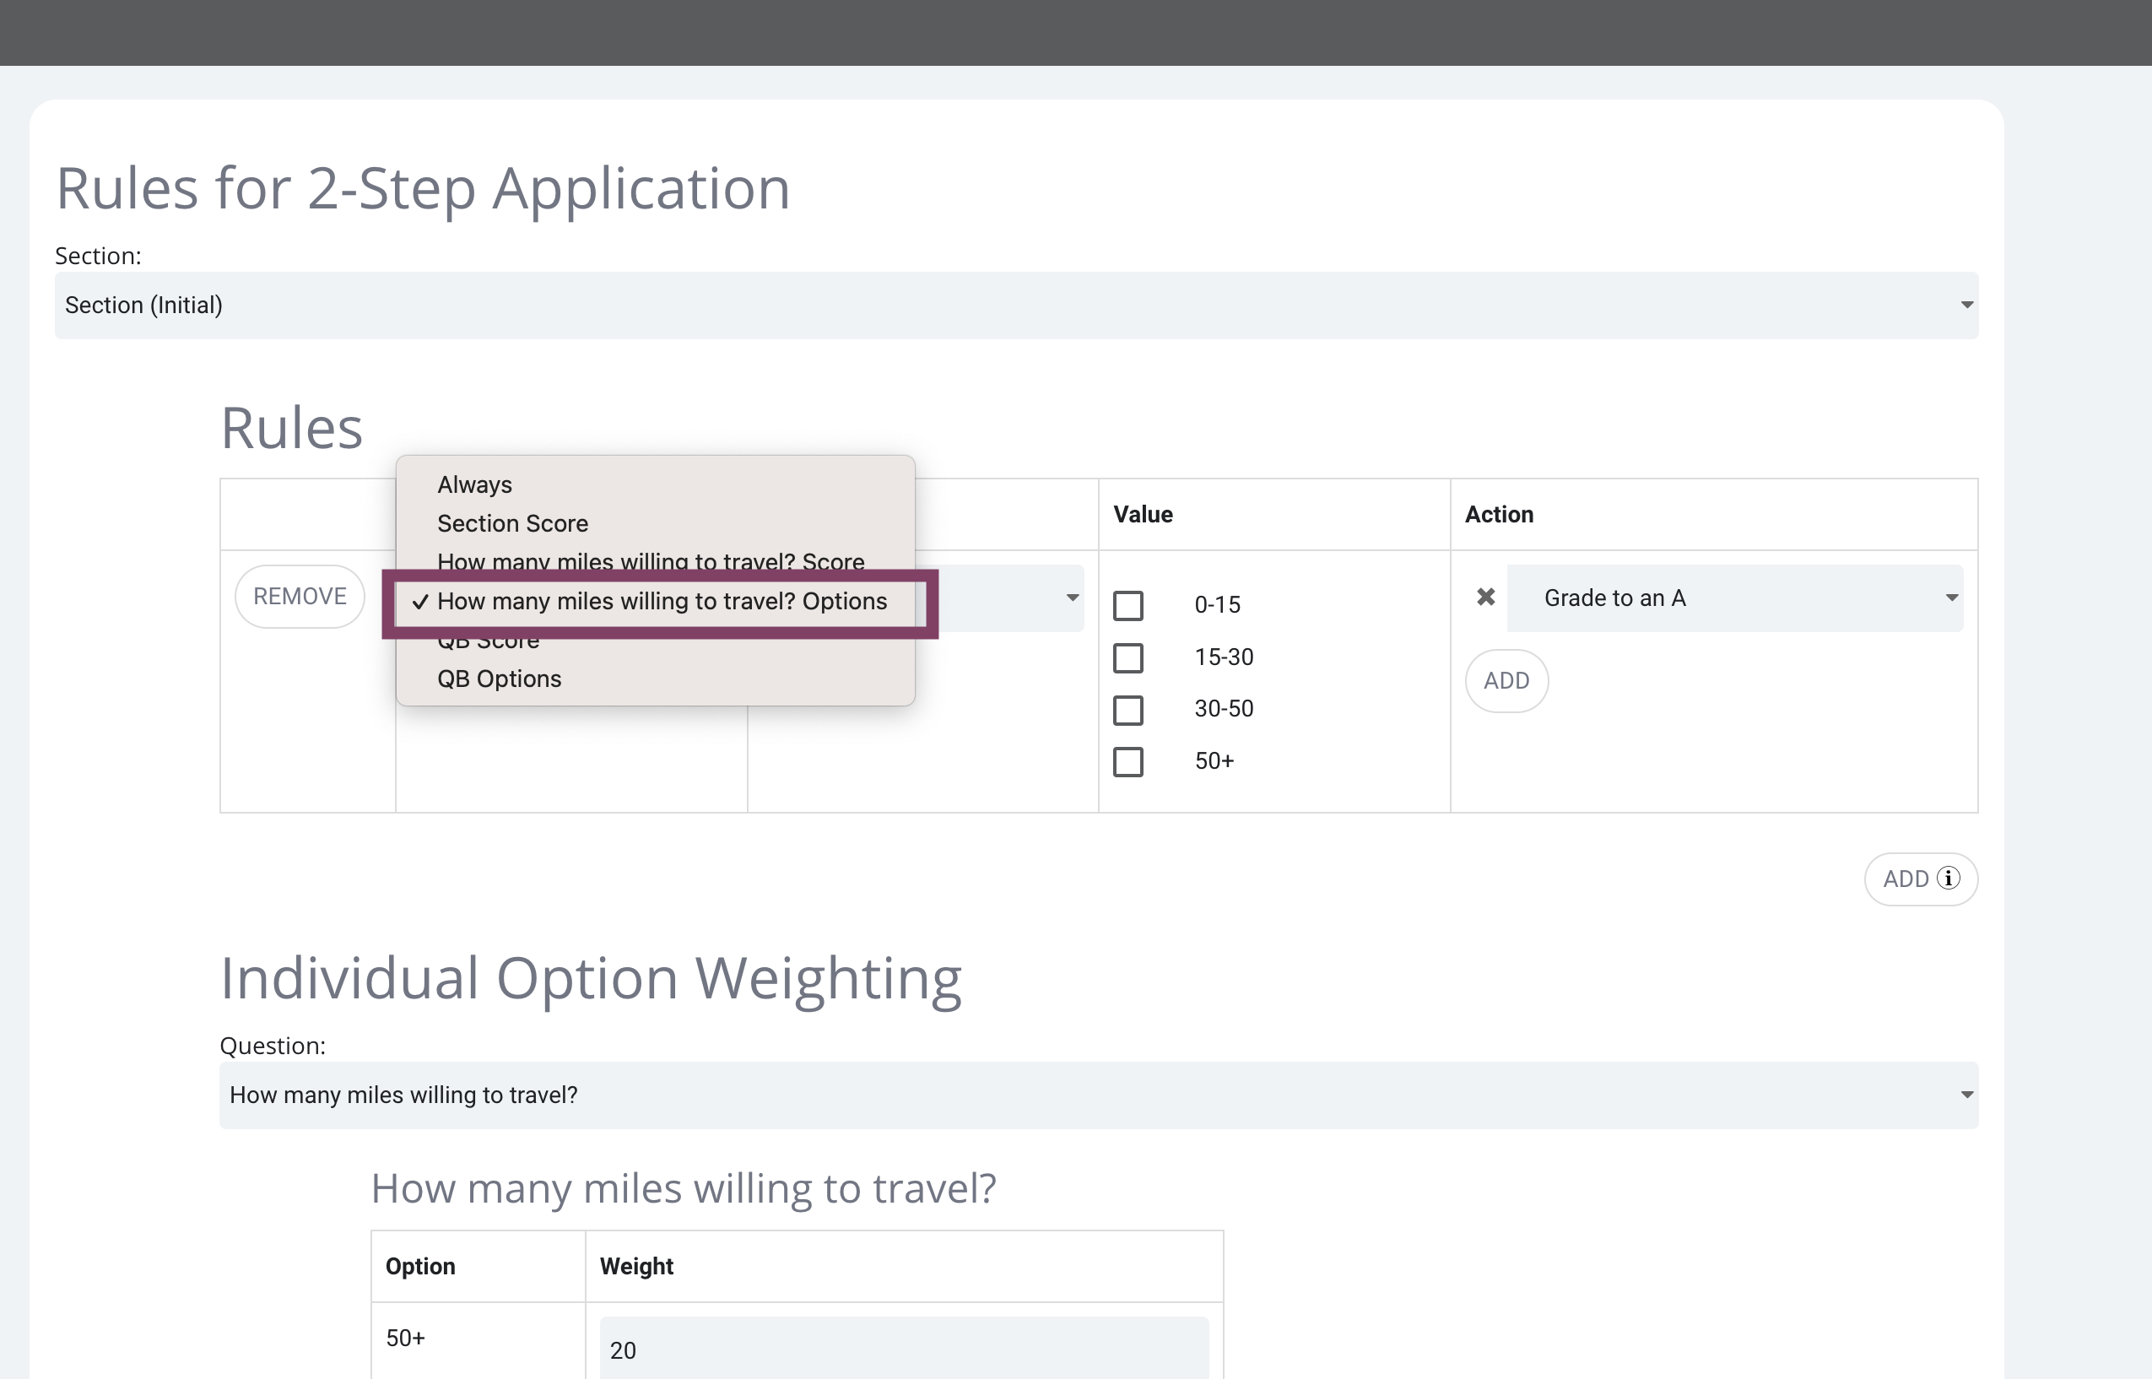The width and height of the screenshot is (2152, 1379).
Task: Click the REMOVE rule button
Action: (x=300, y=597)
